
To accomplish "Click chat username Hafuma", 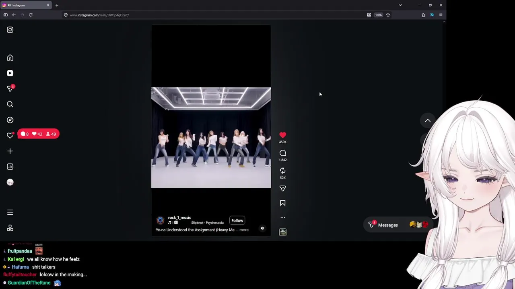I will 20,267.
